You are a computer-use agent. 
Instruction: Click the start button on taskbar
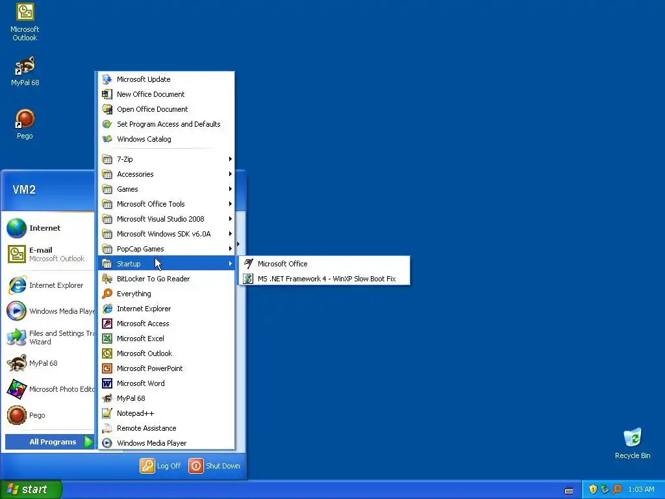[x=31, y=489]
